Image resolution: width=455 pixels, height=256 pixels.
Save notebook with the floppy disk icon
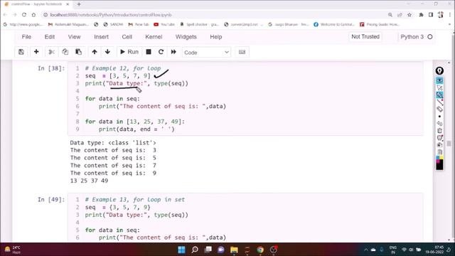(x=21, y=52)
